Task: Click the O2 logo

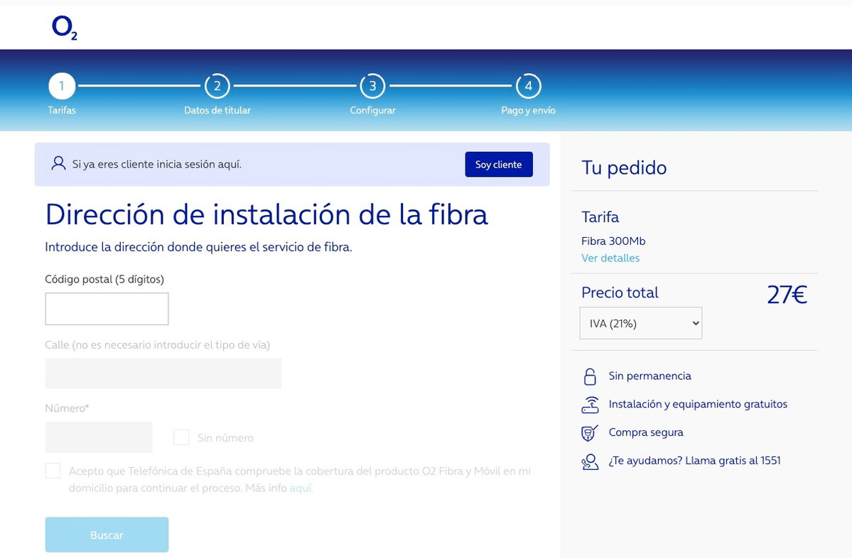Action: tap(64, 27)
